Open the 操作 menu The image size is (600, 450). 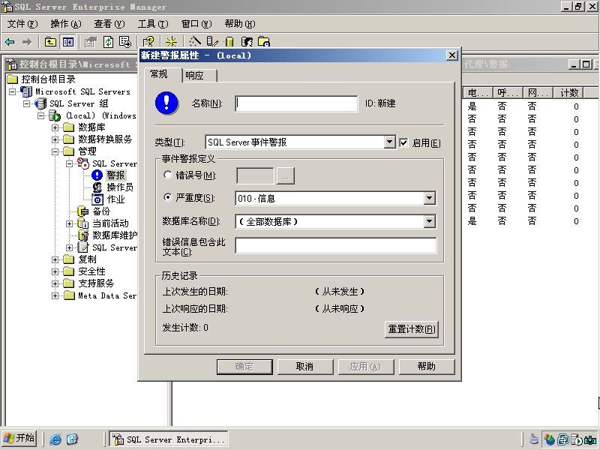coord(66,24)
